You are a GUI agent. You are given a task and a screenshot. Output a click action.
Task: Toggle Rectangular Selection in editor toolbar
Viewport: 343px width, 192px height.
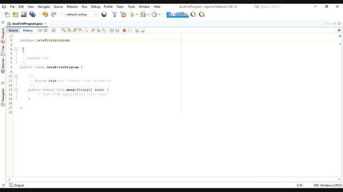coord(86,30)
